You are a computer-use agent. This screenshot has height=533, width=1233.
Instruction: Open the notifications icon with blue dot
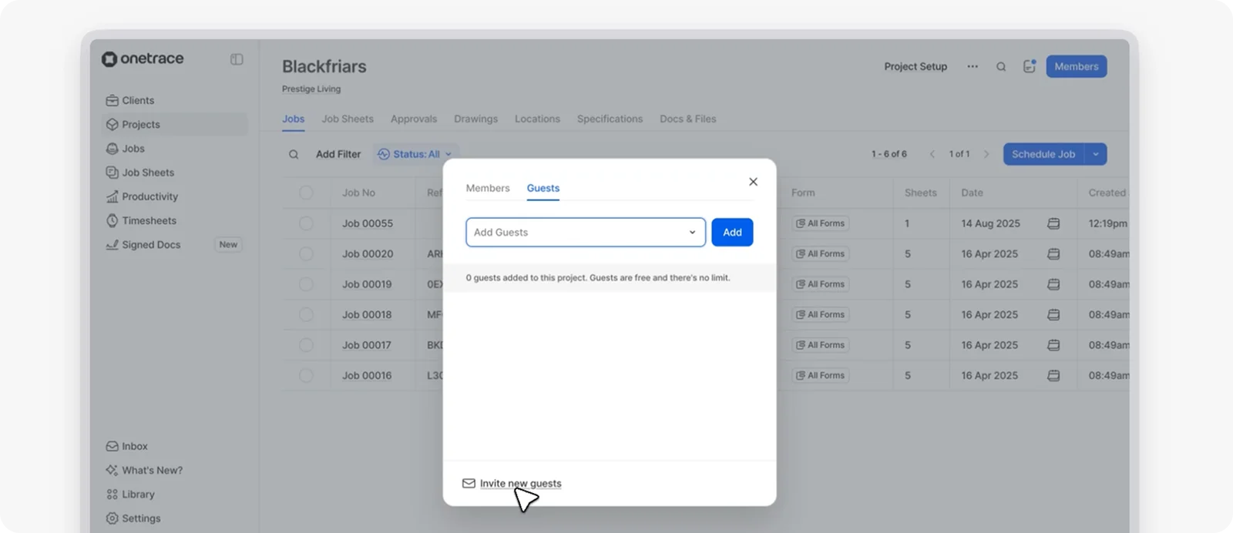(x=1030, y=66)
